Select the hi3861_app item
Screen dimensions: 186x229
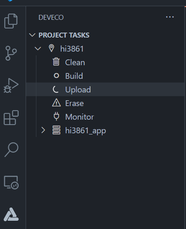click(86, 130)
